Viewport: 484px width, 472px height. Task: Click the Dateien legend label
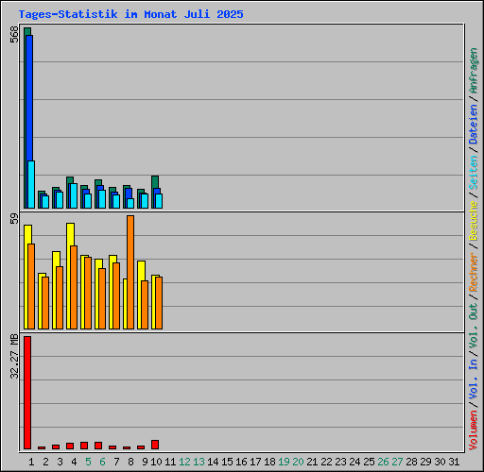(x=474, y=125)
